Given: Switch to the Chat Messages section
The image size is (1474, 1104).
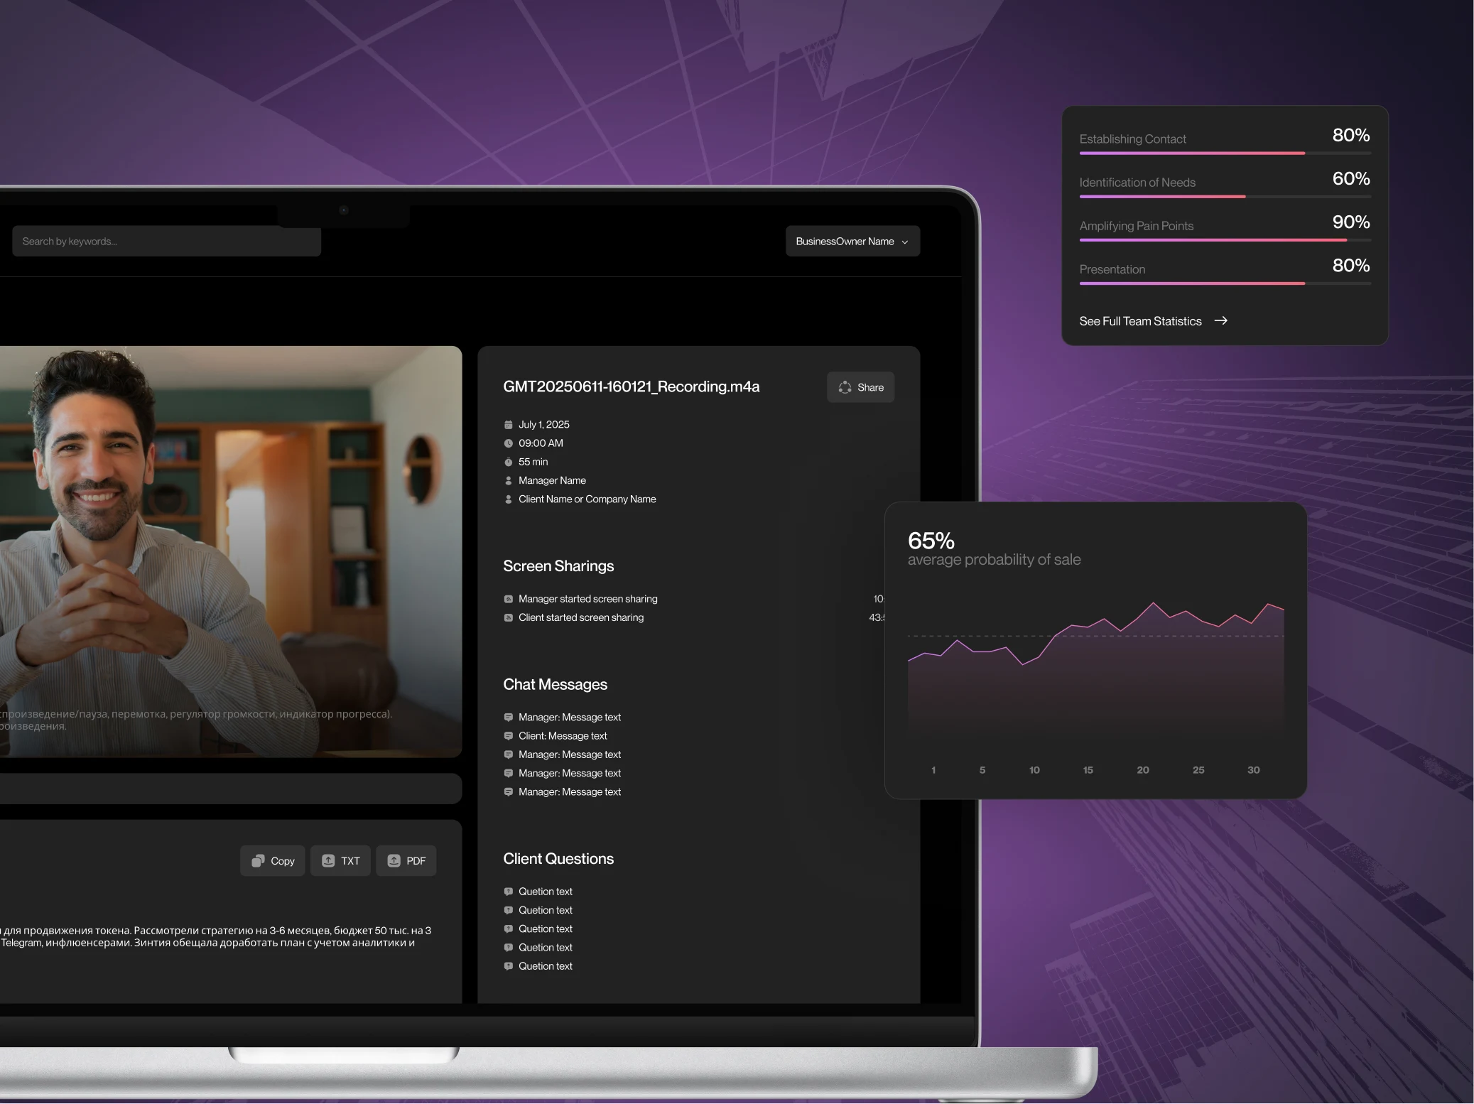Looking at the screenshot, I should tap(555, 684).
